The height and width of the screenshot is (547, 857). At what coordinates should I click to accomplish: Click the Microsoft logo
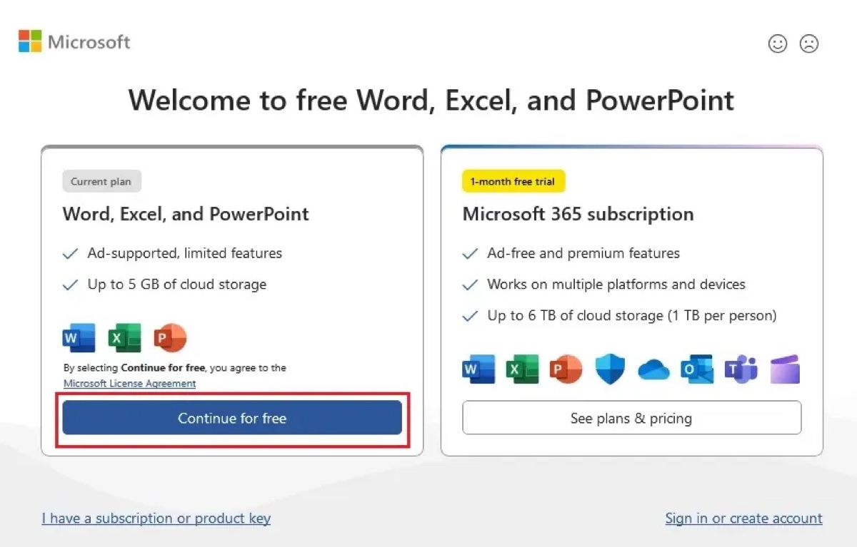point(74,41)
